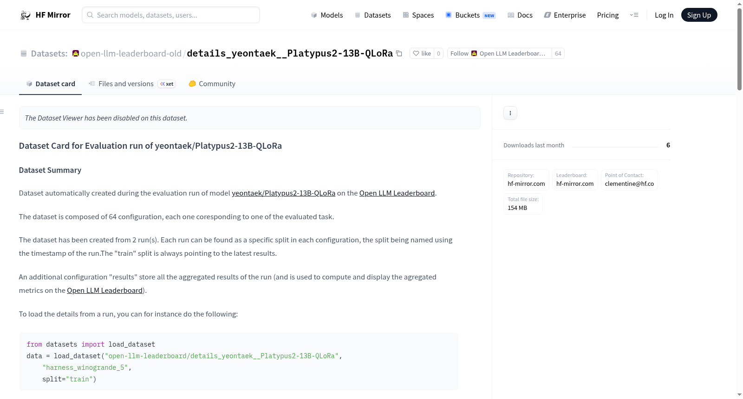
Task: Click the Dataset Summary heading
Action: pyautogui.click(x=50, y=170)
